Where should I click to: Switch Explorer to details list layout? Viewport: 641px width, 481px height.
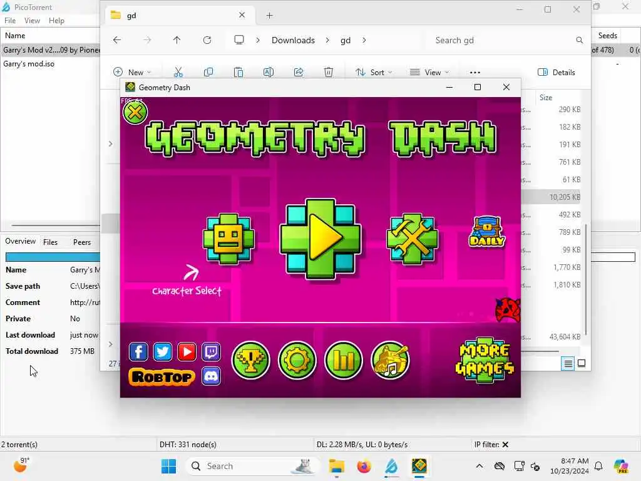[568, 363]
